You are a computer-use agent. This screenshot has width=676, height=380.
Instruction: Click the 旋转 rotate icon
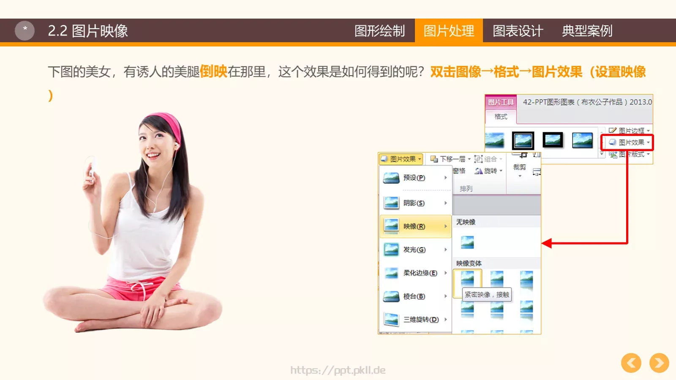pos(478,171)
